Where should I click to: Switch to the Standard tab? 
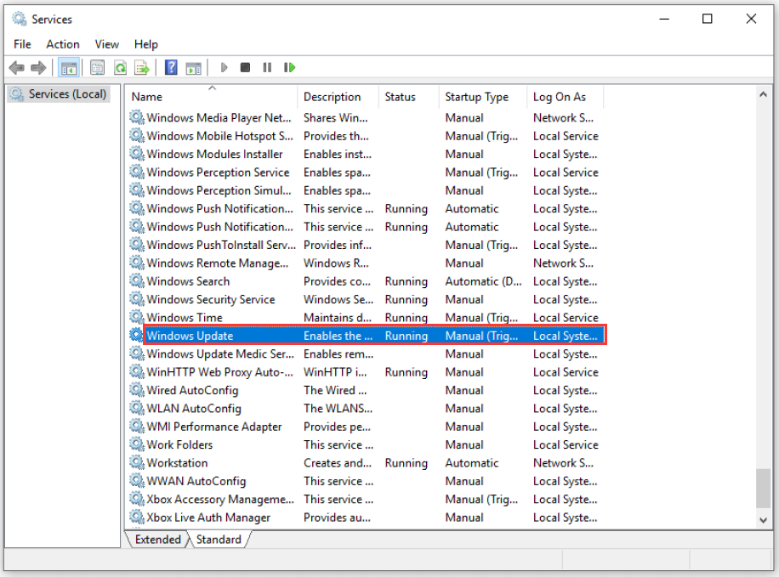(219, 540)
